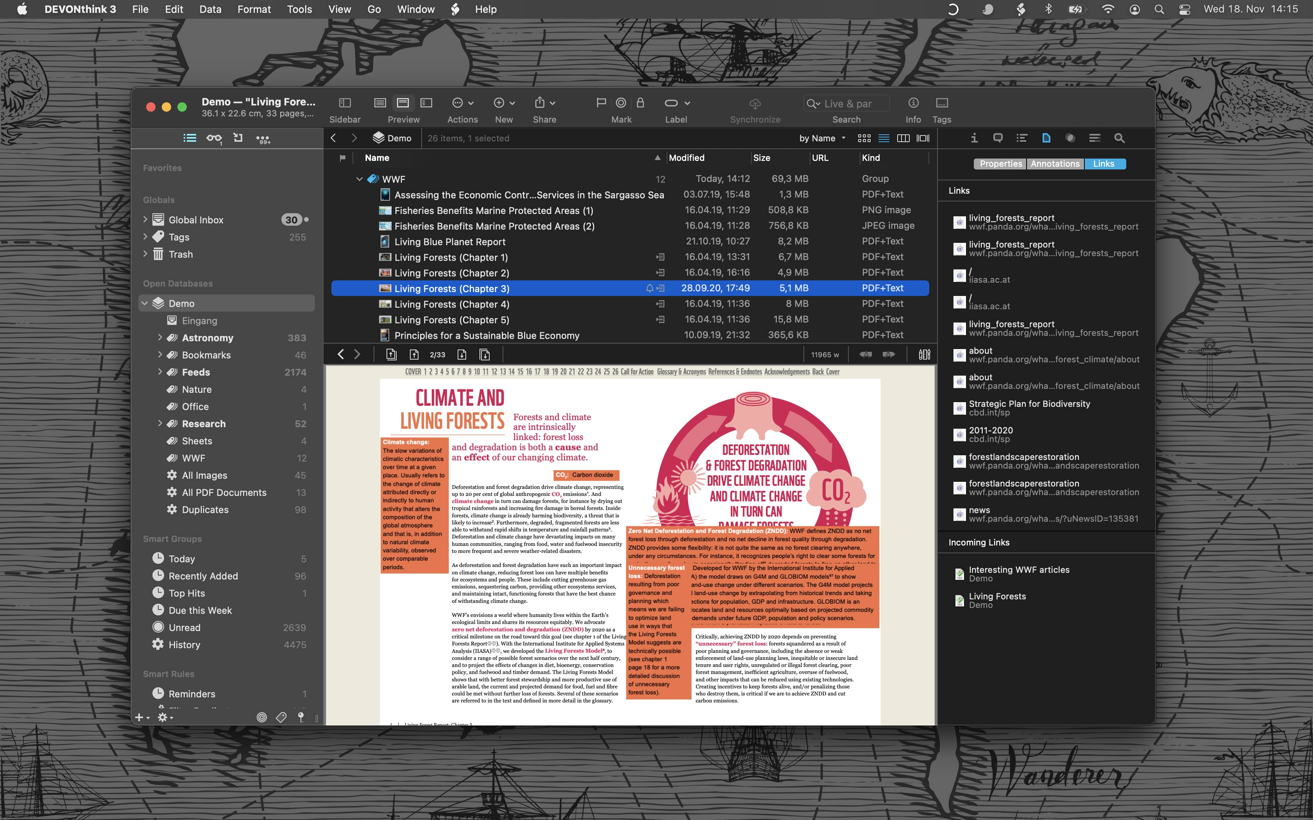Toggle the PDF editing bar icon
Image resolution: width=1313 pixels, height=820 pixels.
coord(924,355)
